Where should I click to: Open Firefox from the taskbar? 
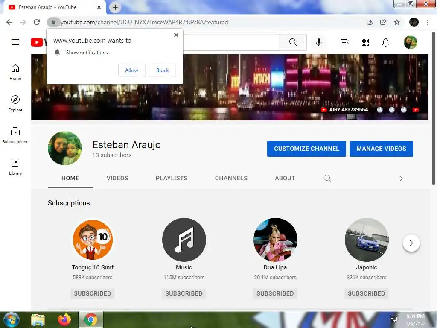(64, 319)
